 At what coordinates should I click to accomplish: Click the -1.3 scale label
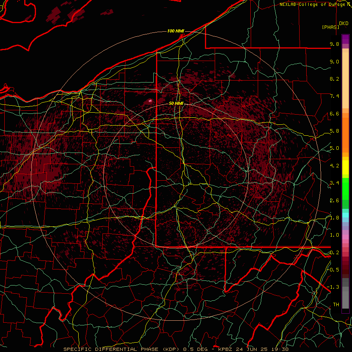(333, 287)
